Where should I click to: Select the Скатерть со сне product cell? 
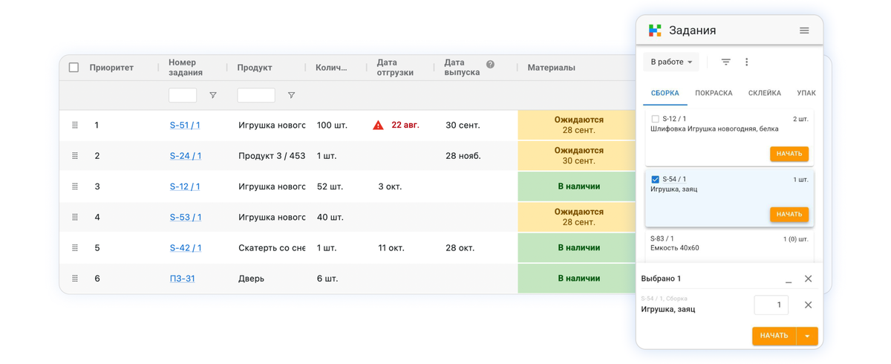click(272, 248)
